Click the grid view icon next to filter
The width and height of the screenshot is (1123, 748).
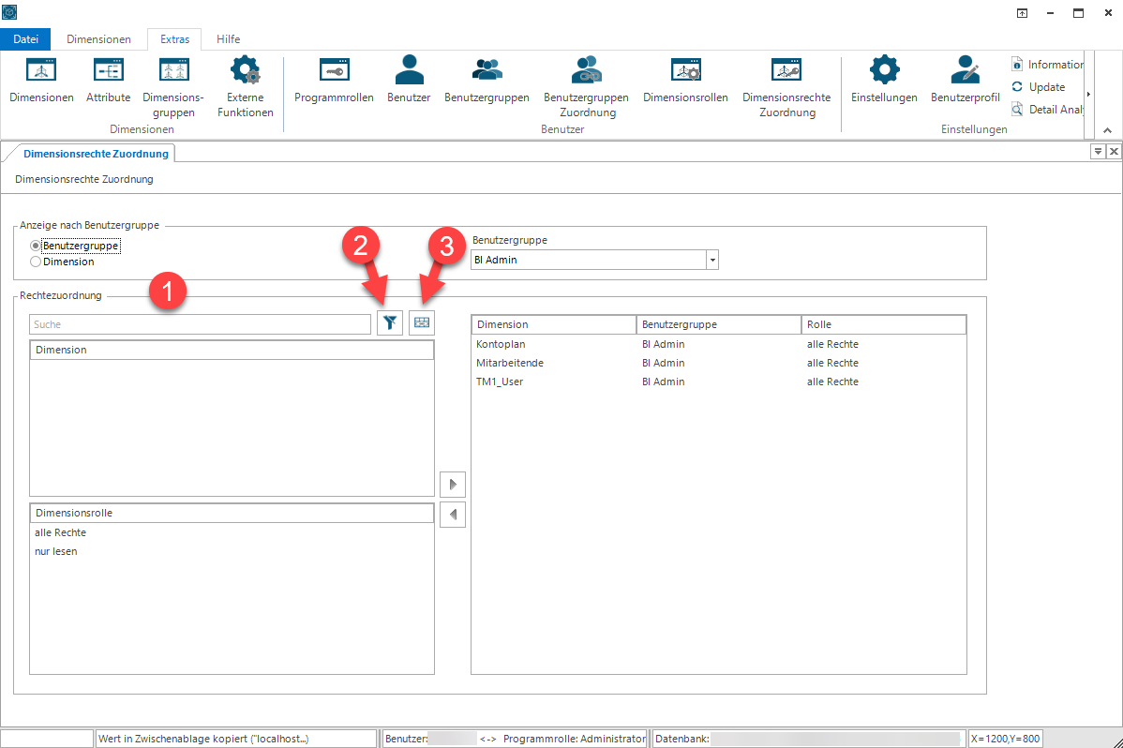[x=422, y=323]
